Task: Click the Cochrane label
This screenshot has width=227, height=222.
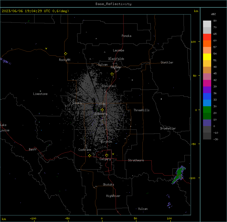Action: (85, 150)
